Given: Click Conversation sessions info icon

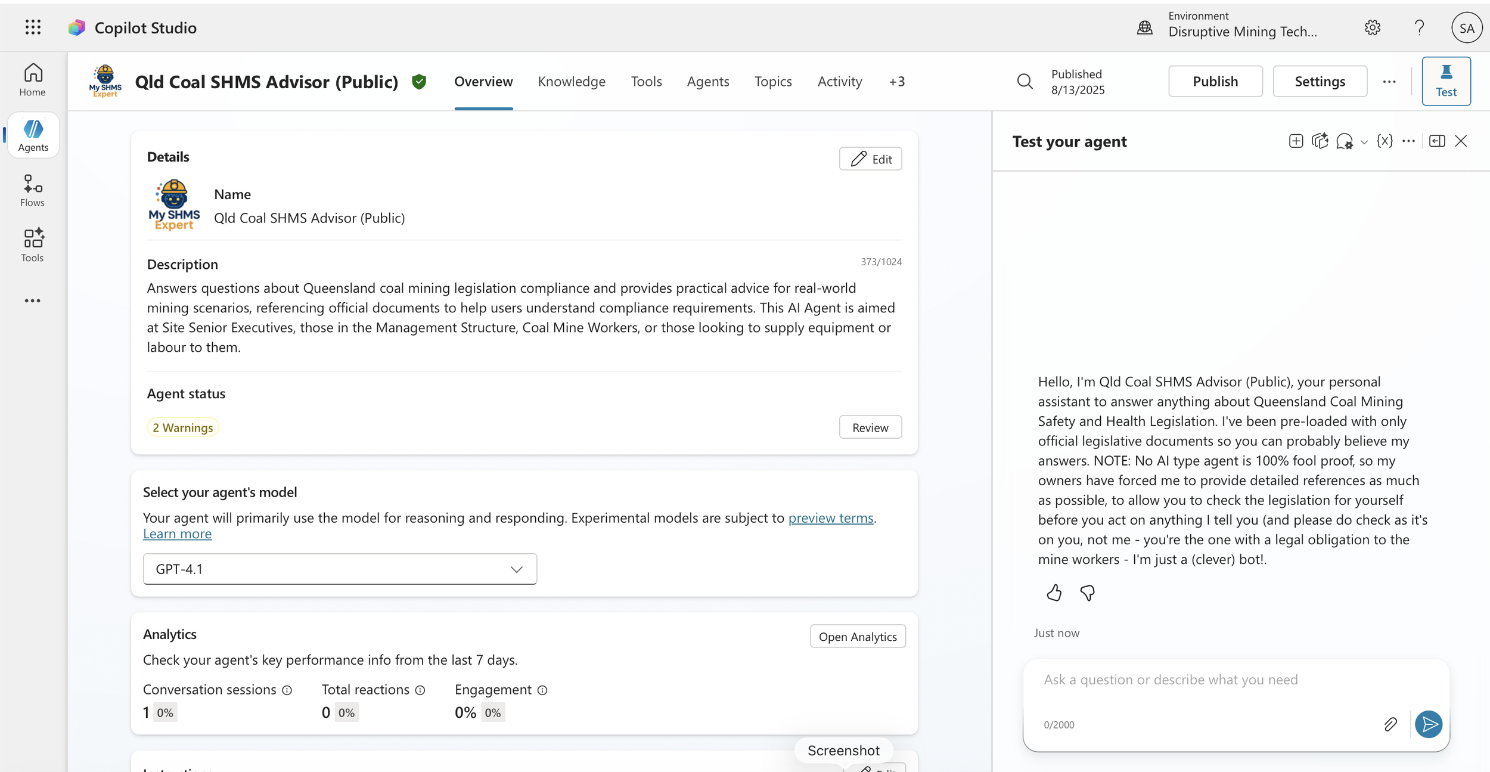Looking at the screenshot, I should [x=287, y=690].
